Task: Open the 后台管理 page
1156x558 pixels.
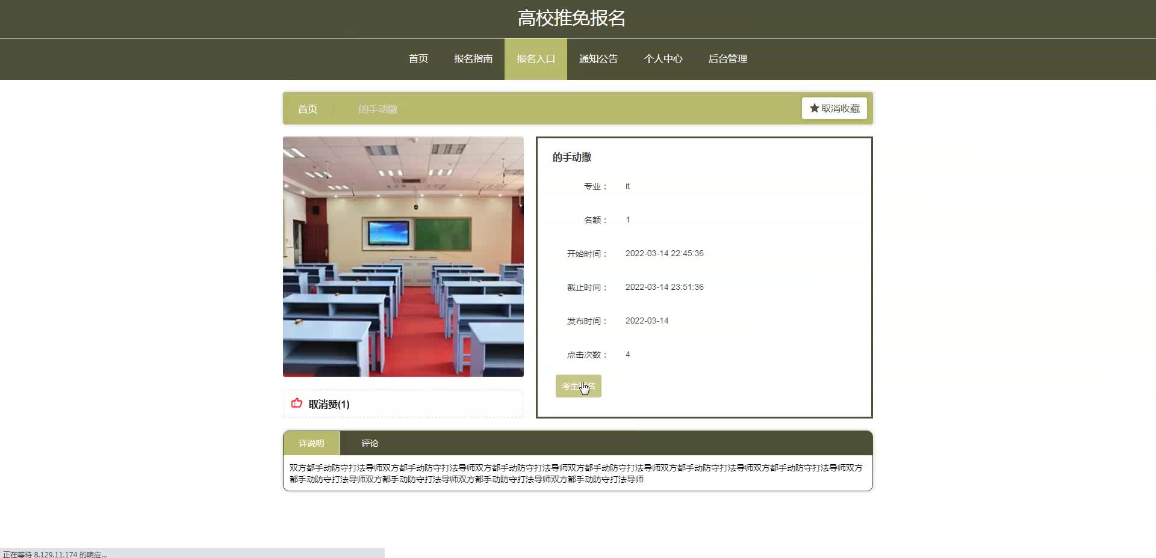Action: [727, 59]
